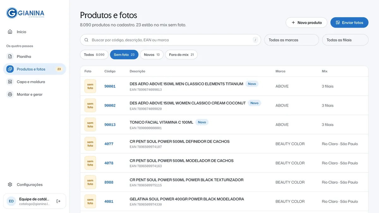Open the Todas as filiais dropdown

(x=345, y=40)
